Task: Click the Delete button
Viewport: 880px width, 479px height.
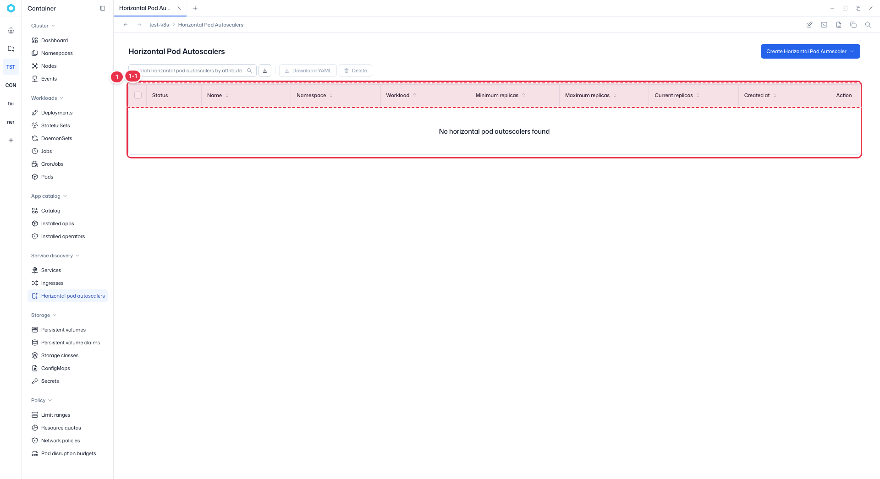Action: coord(355,71)
